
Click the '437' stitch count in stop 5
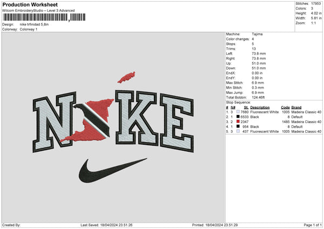coord(245,131)
